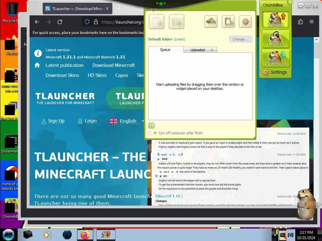Open Download Minecraft menu link

click(114, 65)
